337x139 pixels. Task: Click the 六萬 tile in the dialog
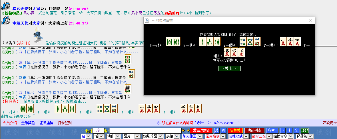234,52
